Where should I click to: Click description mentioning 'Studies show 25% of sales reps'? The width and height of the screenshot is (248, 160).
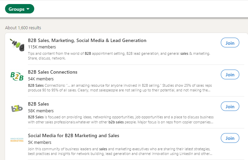(x=120, y=88)
